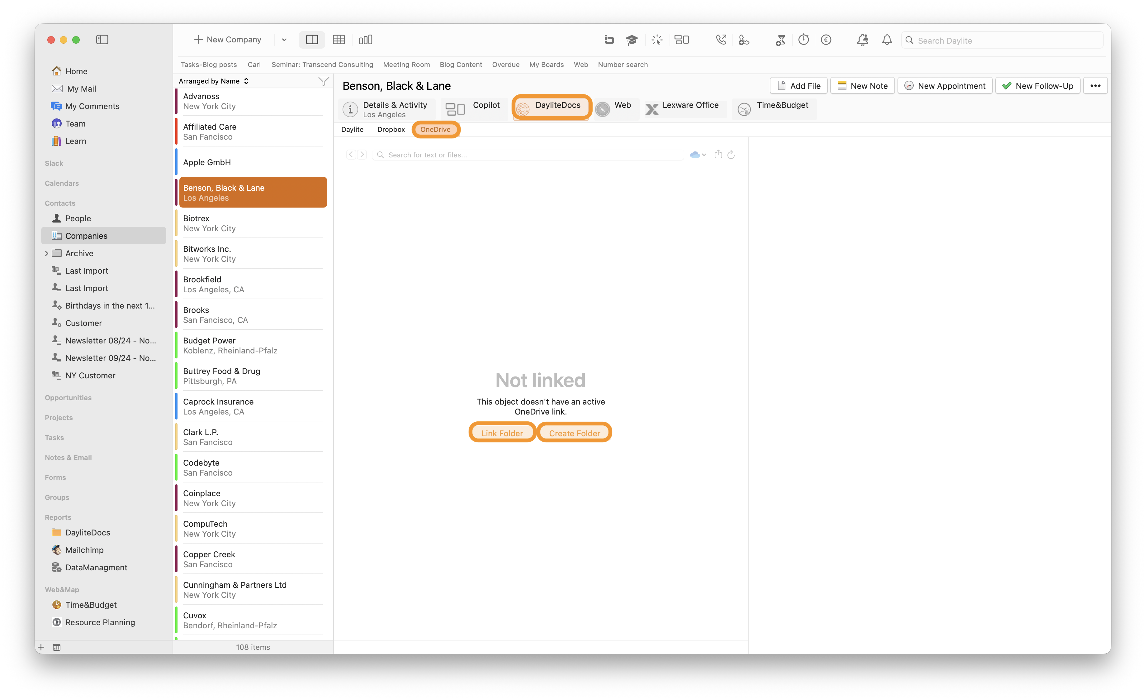Select the OneDrive storage sub-tab
Image resolution: width=1146 pixels, height=700 pixels.
tap(436, 129)
